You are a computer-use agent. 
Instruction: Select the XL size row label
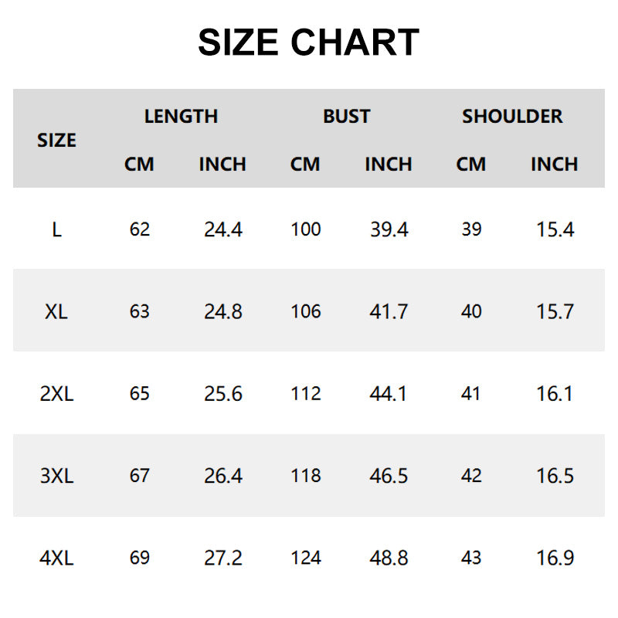coord(56,311)
